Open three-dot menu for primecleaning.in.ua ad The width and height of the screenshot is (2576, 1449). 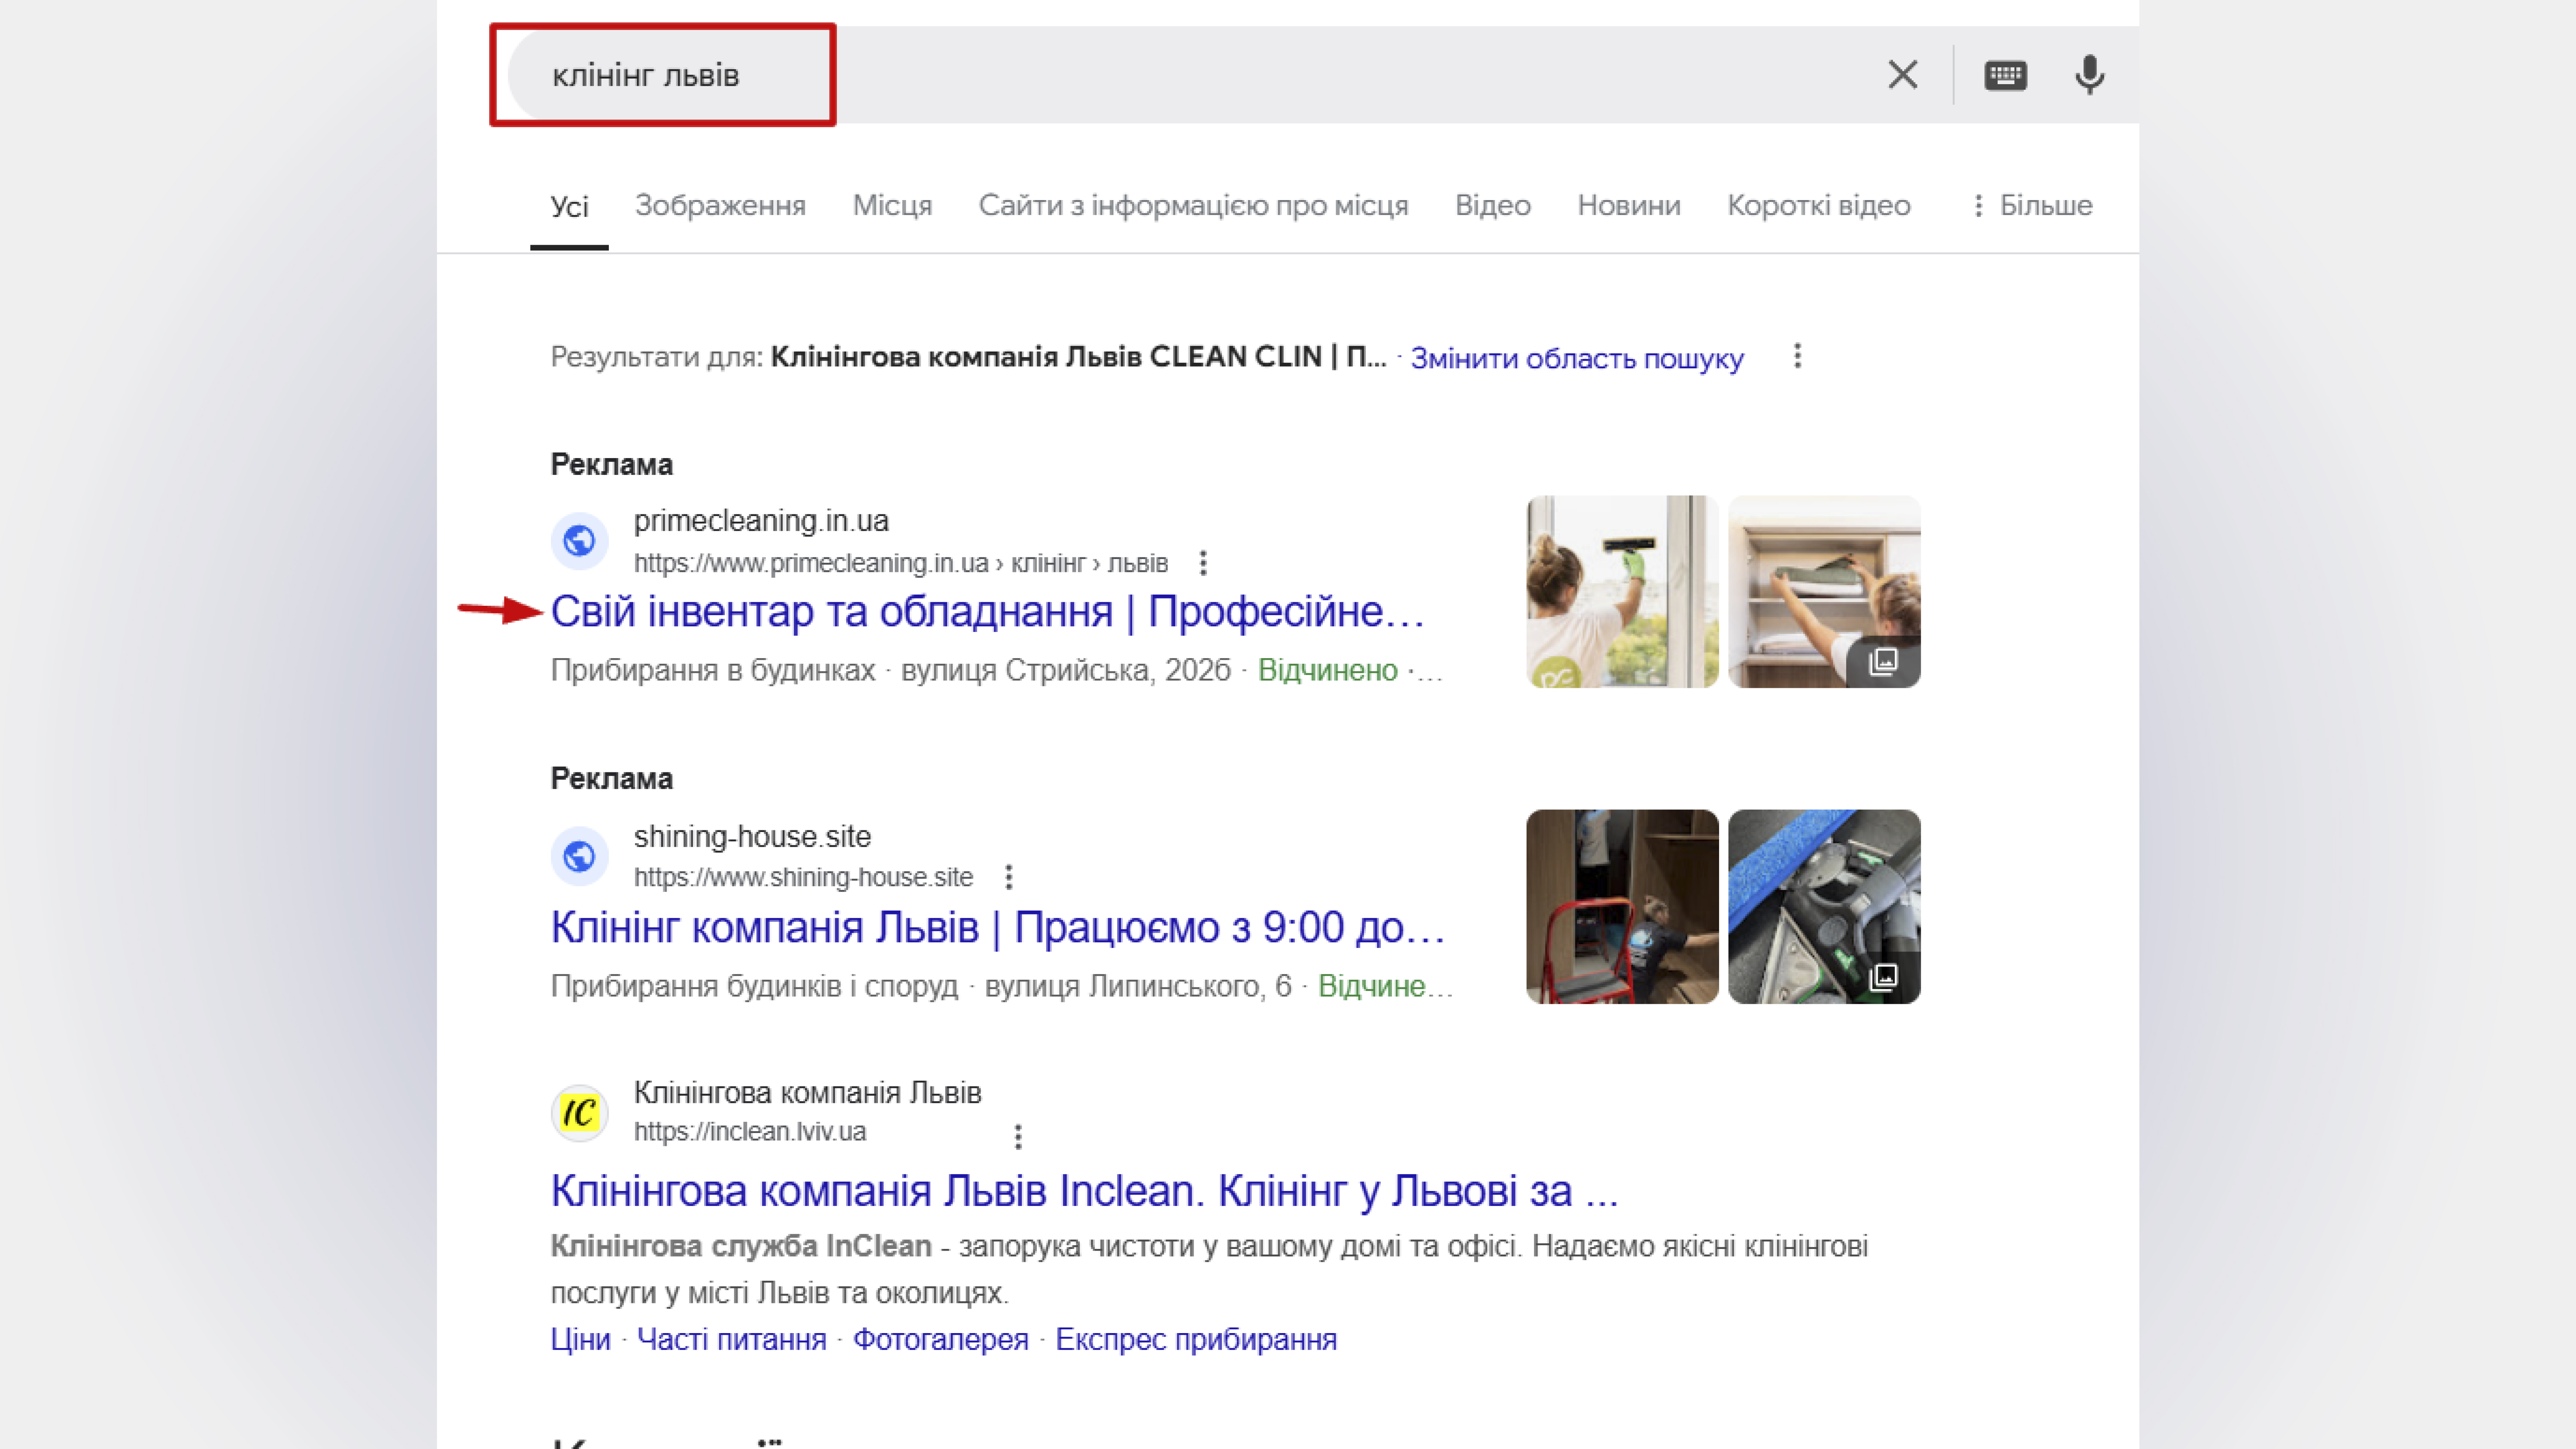(x=1203, y=563)
